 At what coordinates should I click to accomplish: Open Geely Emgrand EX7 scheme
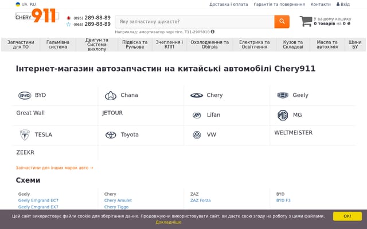tap(38, 207)
